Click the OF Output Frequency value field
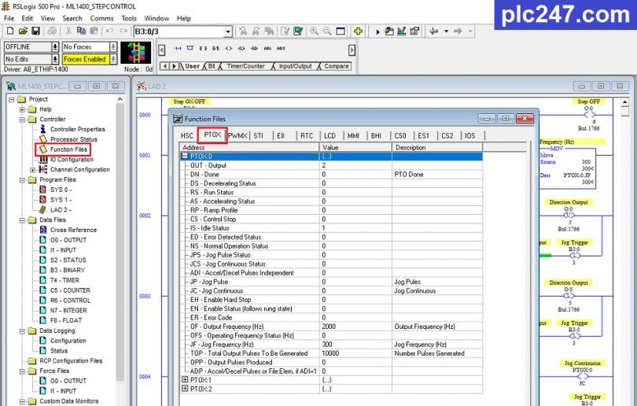 355,326
